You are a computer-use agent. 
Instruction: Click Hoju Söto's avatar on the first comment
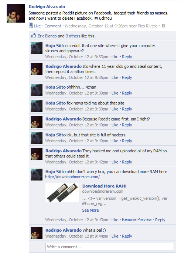(x=37, y=48)
